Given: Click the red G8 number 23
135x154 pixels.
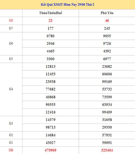Looking at the screenshot, I should [50, 21].
